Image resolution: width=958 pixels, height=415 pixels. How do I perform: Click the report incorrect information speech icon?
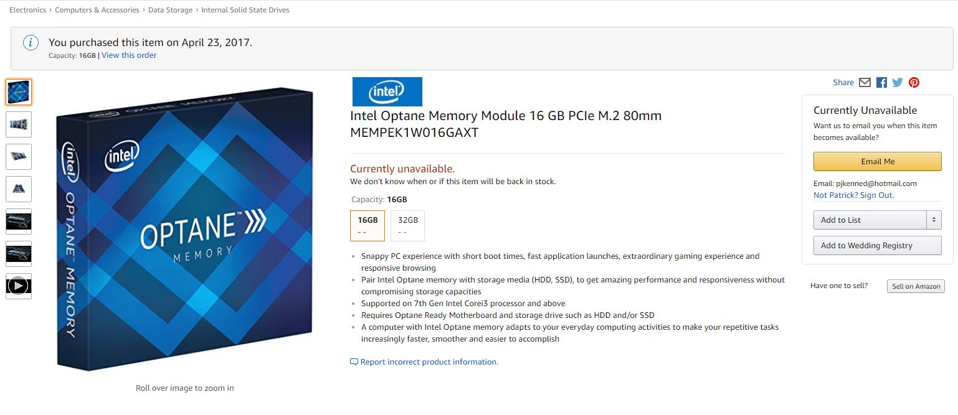click(x=354, y=362)
